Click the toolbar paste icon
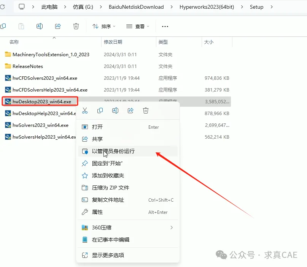 [21, 26]
